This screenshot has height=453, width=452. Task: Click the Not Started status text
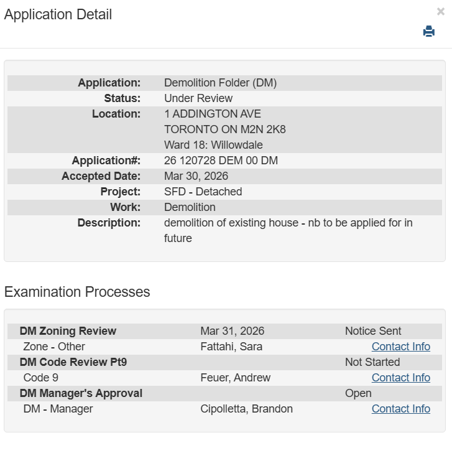tap(372, 362)
